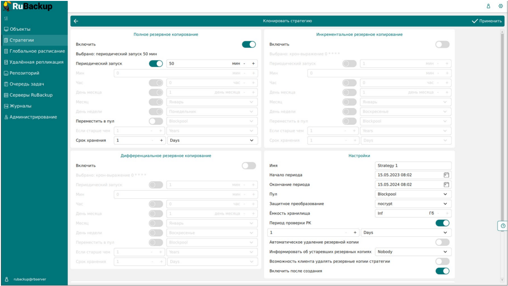
Task: Open calendar picker for Окончание периода
Action: 446,184
